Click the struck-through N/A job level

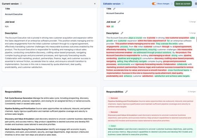coord(108,26)
